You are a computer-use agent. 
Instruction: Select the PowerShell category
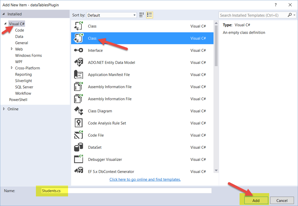18,100
